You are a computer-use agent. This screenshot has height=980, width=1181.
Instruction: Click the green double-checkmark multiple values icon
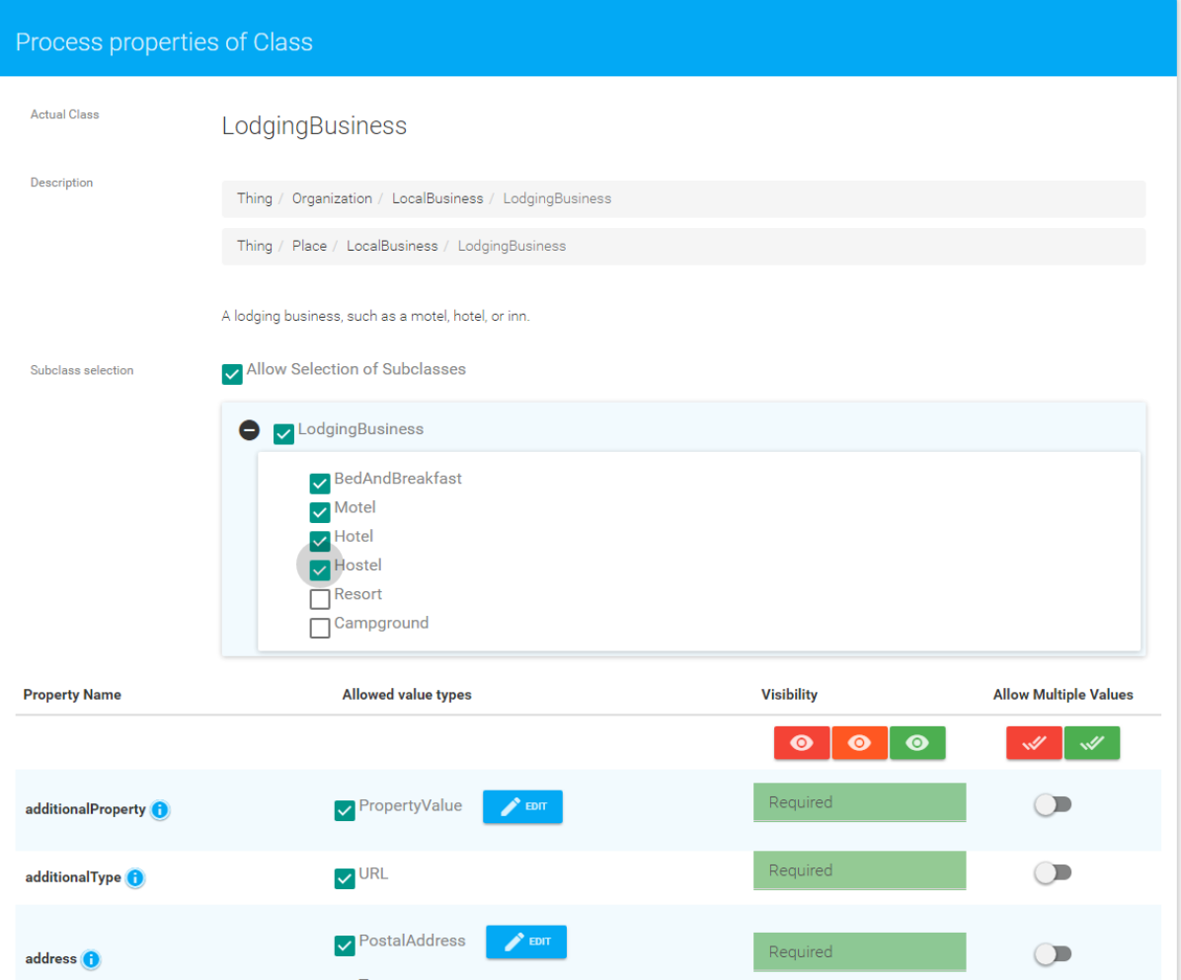click(x=1092, y=743)
